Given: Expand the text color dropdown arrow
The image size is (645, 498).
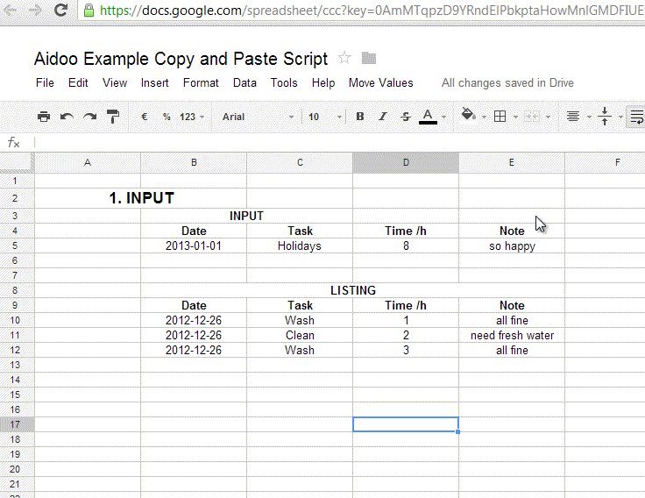Looking at the screenshot, I should [x=443, y=117].
